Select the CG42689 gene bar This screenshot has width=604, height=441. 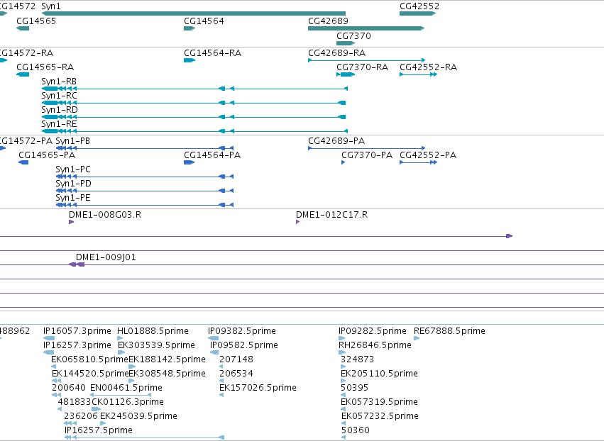pos(366,28)
